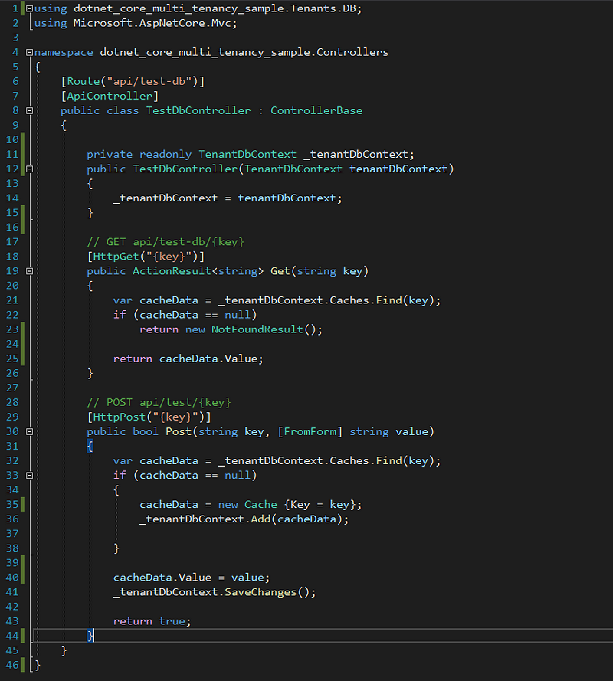The image size is (613, 681).
Task: Click "return cacheData.Value;" on line 25
Action: pyautogui.click(x=188, y=359)
